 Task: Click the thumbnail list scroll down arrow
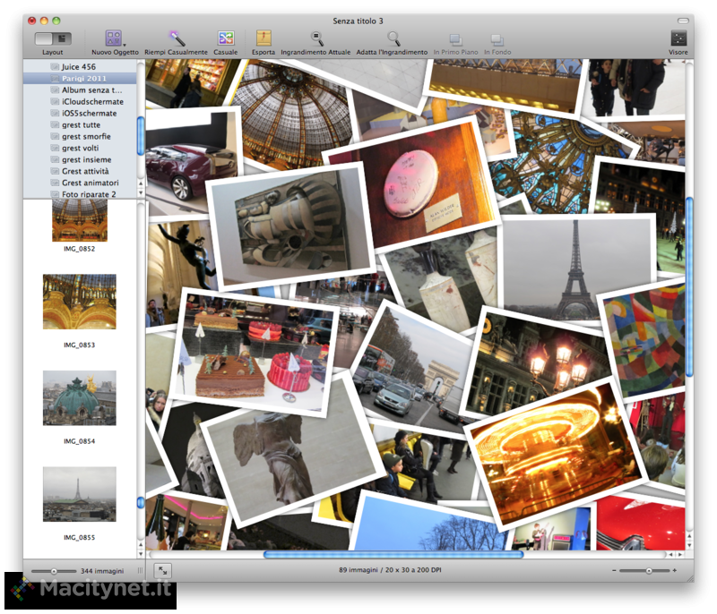point(141,554)
